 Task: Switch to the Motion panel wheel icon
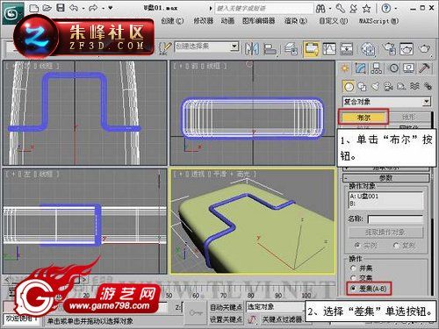coord(393,68)
